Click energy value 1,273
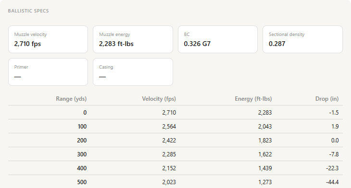Screen dimensions: 351x188 (265, 182)
